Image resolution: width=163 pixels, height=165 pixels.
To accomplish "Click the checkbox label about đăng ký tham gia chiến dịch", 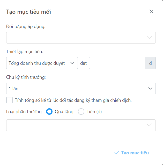I will [73, 100].
